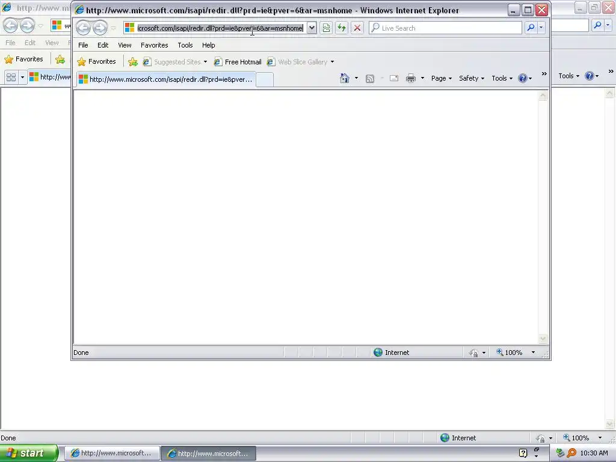This screenshot has height=462, width=616.
Task: Click the RSS Feeds icon
Action: tap(370, 79)
